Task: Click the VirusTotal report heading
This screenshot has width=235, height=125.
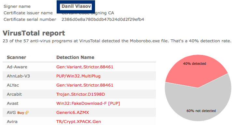Action: 34,33
